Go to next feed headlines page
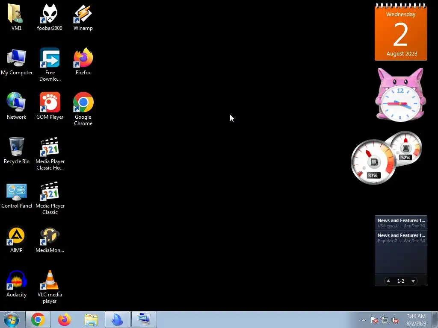 (x=413, y=281)
